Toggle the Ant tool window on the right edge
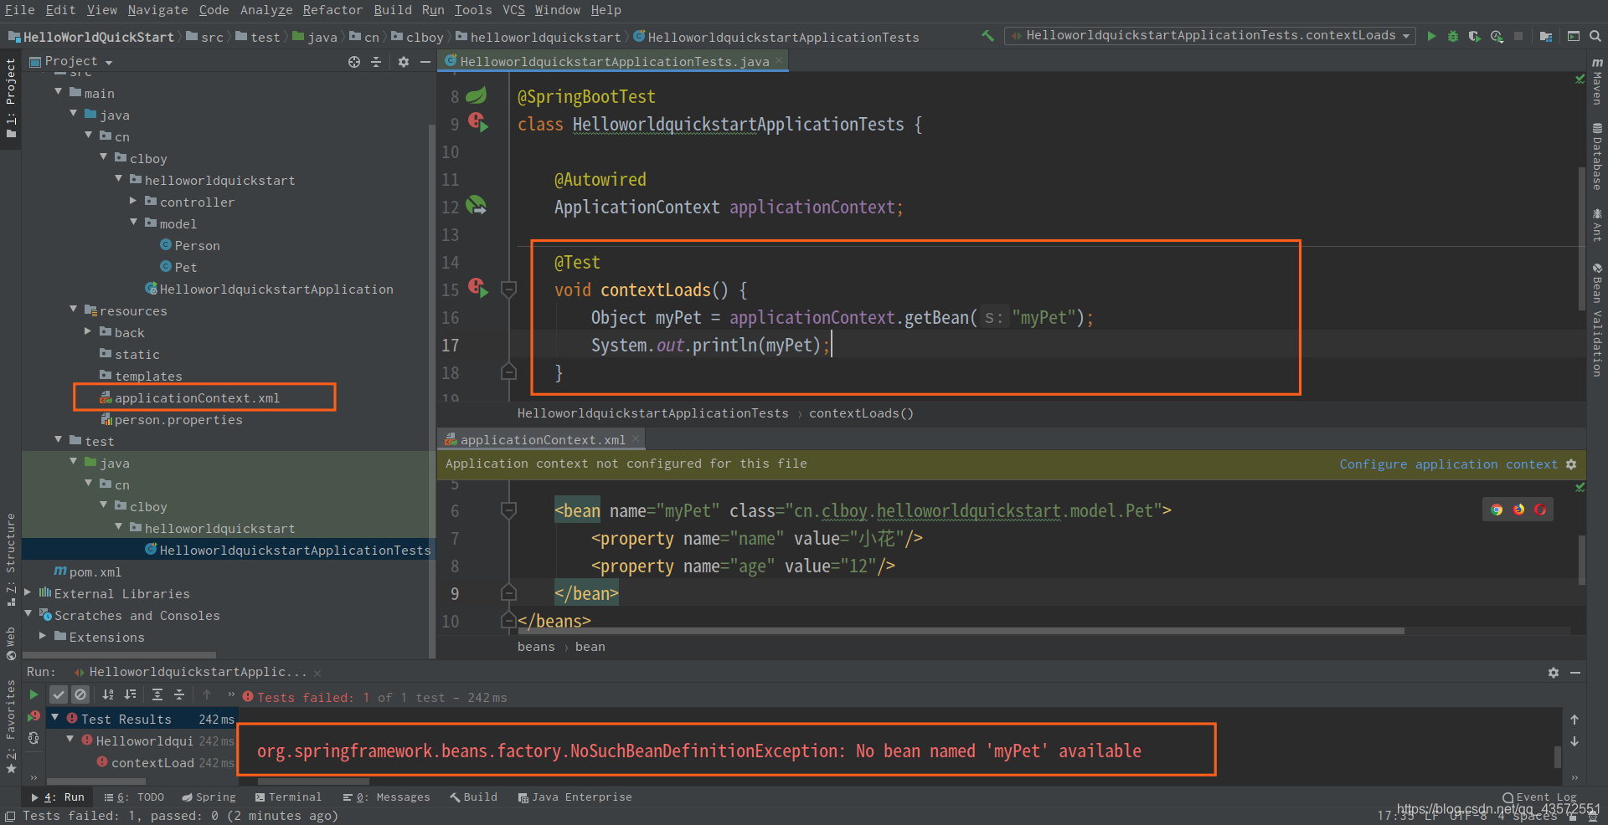Viewport: 1608px width, 825px height. [1597, 224]
